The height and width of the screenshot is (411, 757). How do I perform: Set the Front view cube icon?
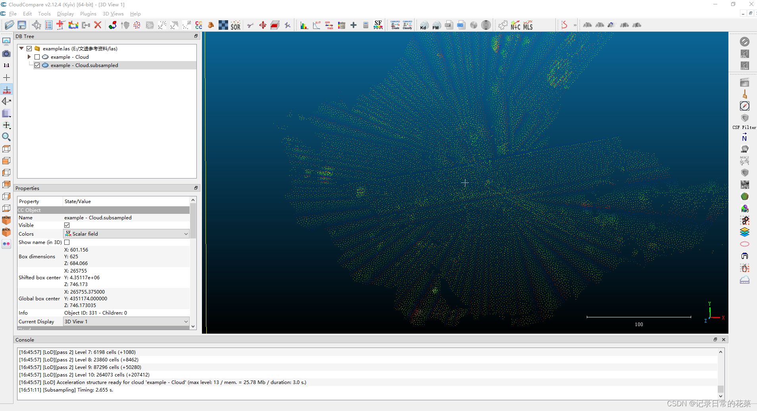coord(6,220)
